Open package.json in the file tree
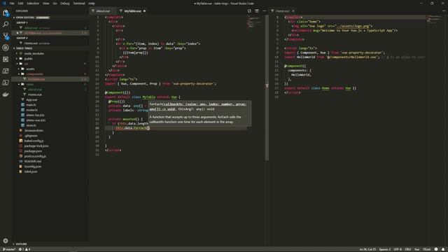The height and width of the screenshot is (252, 448). pyautogui.click(x=33, y=151)
